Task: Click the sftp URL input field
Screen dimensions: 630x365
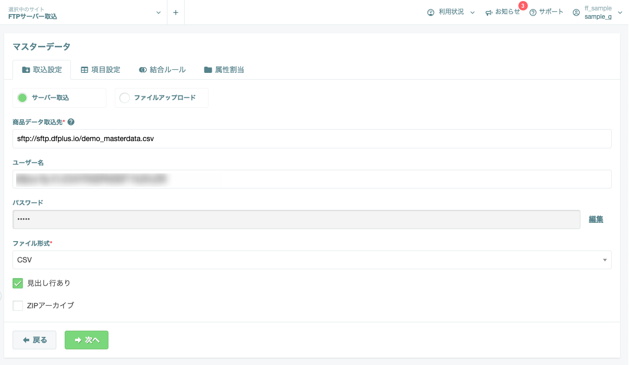Action: [312, 139]
